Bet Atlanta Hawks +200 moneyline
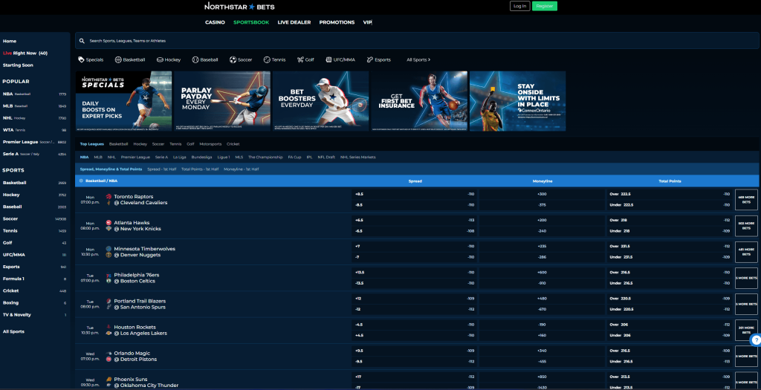761x390 pixels. [542, 220]
